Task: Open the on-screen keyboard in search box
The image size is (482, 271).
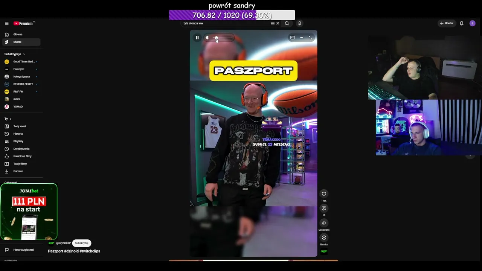Action: point(273,23)
